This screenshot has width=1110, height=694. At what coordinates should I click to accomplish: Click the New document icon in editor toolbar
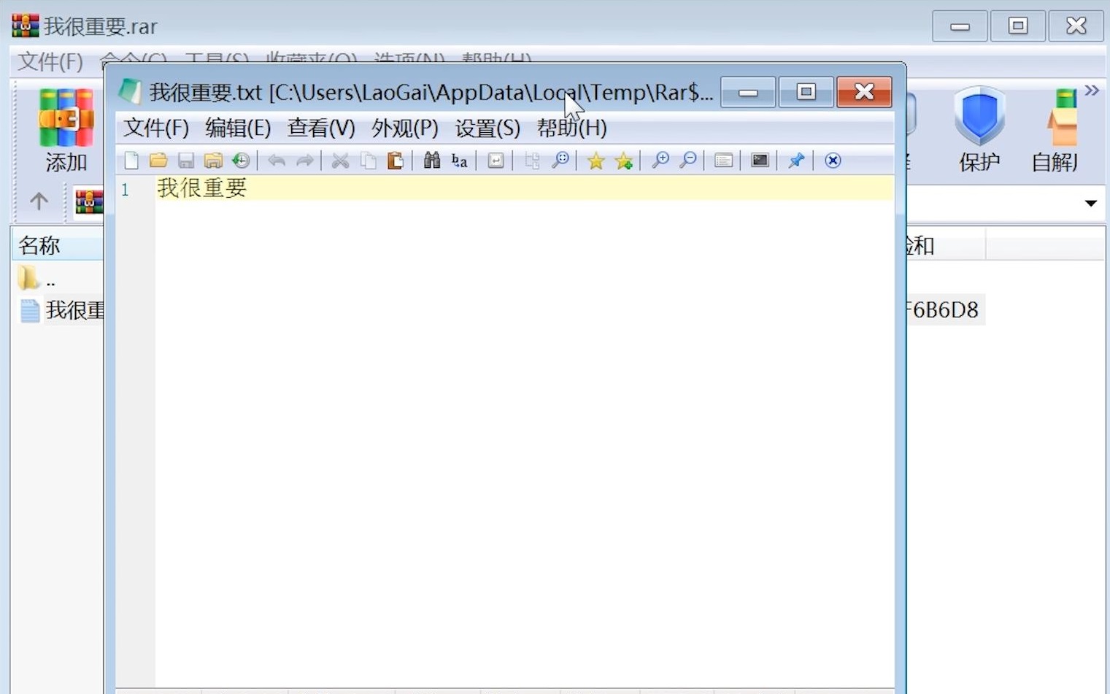pyautogui.click(x=131, y=161)
